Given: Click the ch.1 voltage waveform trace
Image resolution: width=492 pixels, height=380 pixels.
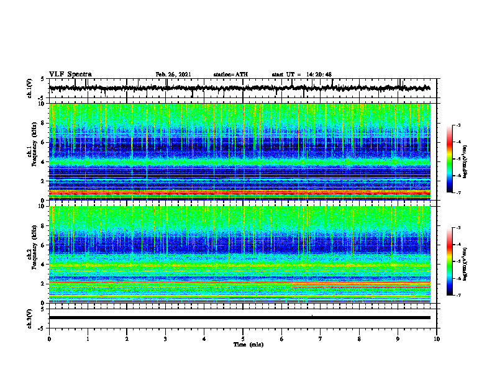Looking at the screenshot, I should 240,88.
